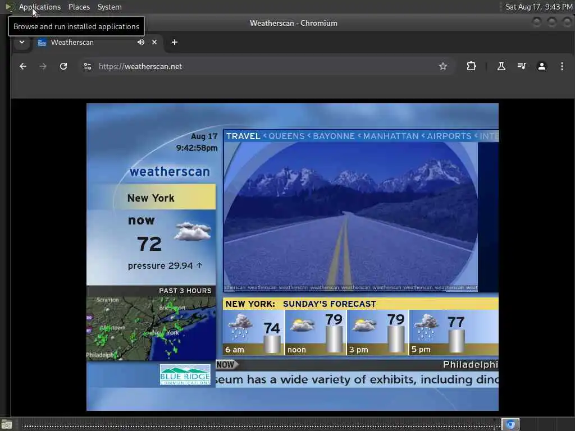
Task: Go forward with the forward arrow
Action: [x=43, y=66]
